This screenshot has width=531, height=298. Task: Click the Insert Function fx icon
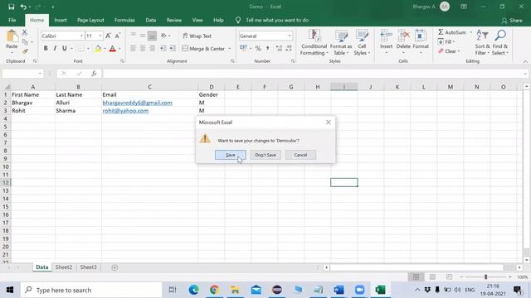94,74
